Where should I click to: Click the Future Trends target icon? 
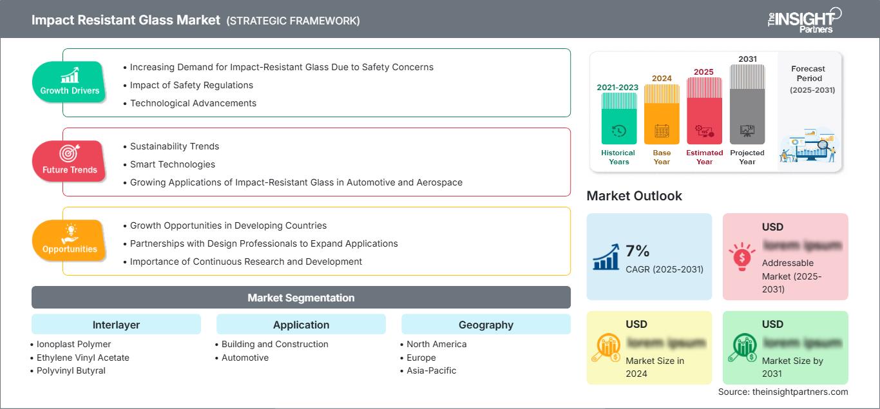[70, 154]
